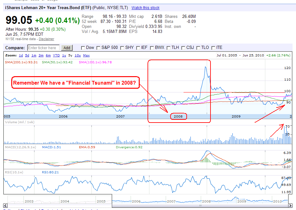Enable the Dow comparison checkbox
This screenshot has width=296, height=210.
pos(83,48)
